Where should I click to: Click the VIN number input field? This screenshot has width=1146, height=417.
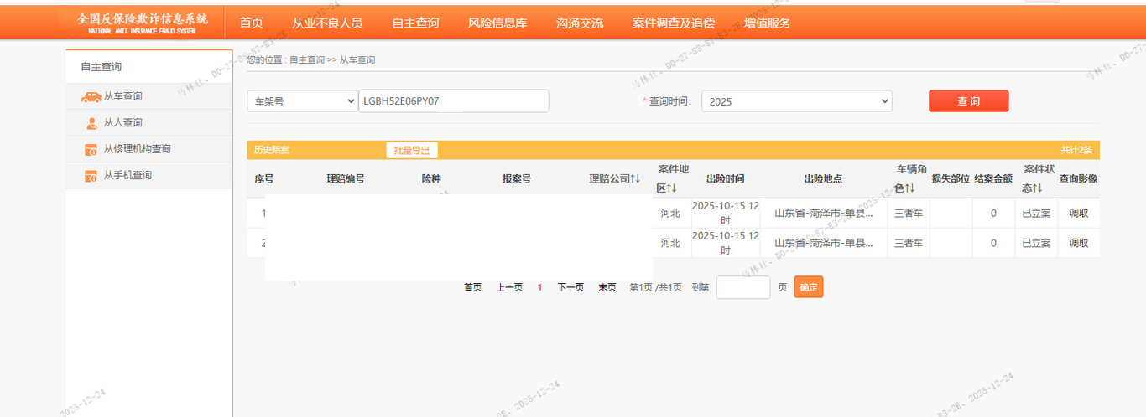point(453,101)
